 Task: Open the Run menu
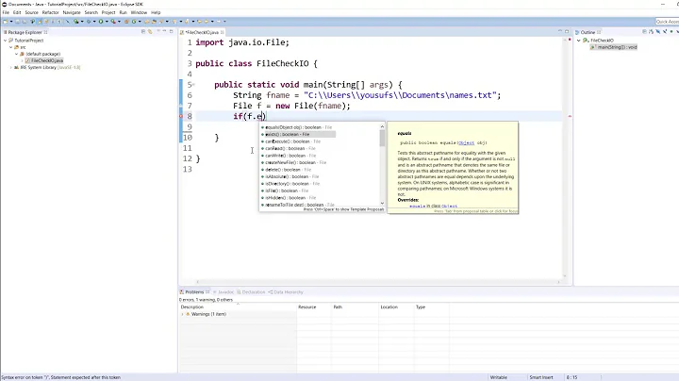point(123,12)
